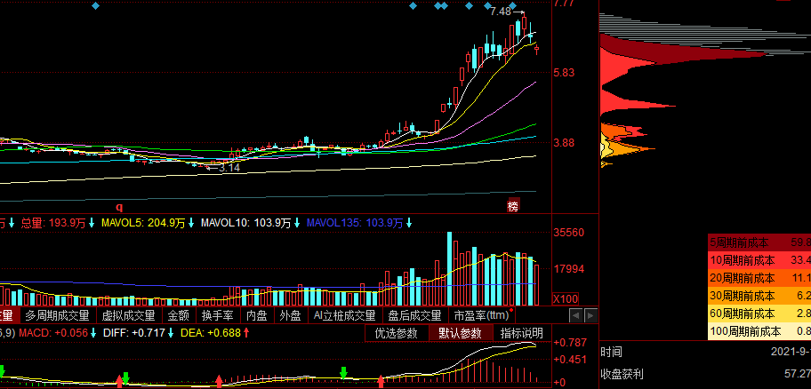
Task: Click the cyan down arrow after MAVOL10 value
Action: click(297, 223)
